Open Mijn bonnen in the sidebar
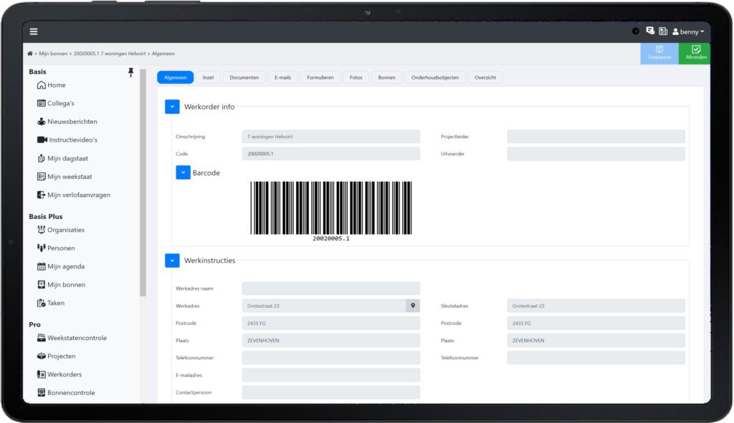734x423 pixels. pyautogui.click(x=61, y=285)
